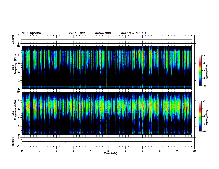Image resolution: width=219 pixels, height=169 pixels.
Task: Click the ch.2 colorbar log(PSD) unit label
Action: tap(207, 117)
